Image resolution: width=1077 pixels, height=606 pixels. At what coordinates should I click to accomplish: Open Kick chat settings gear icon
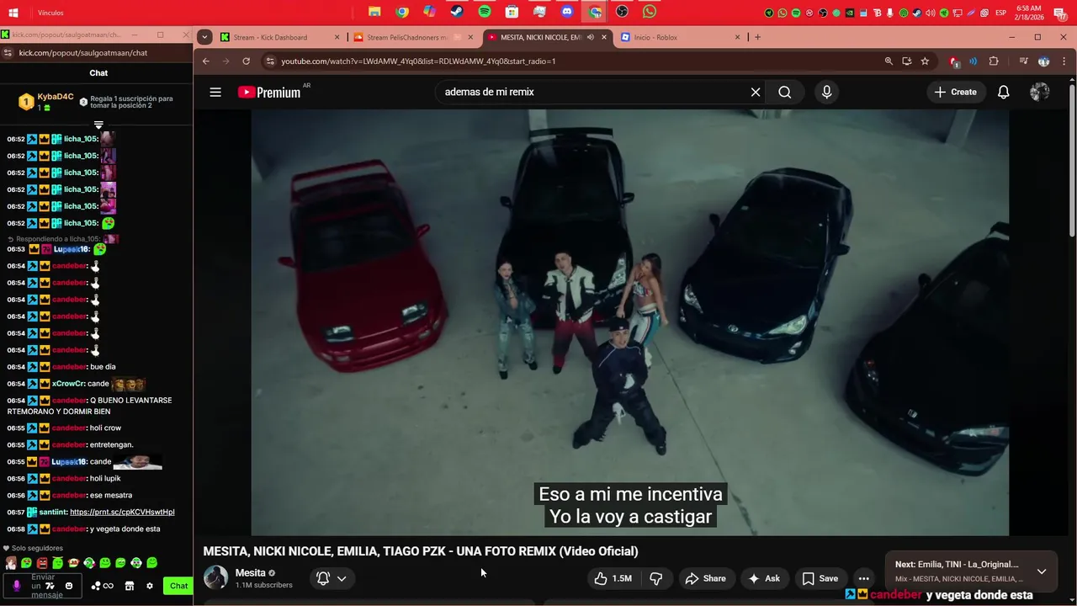coord(150,586)
